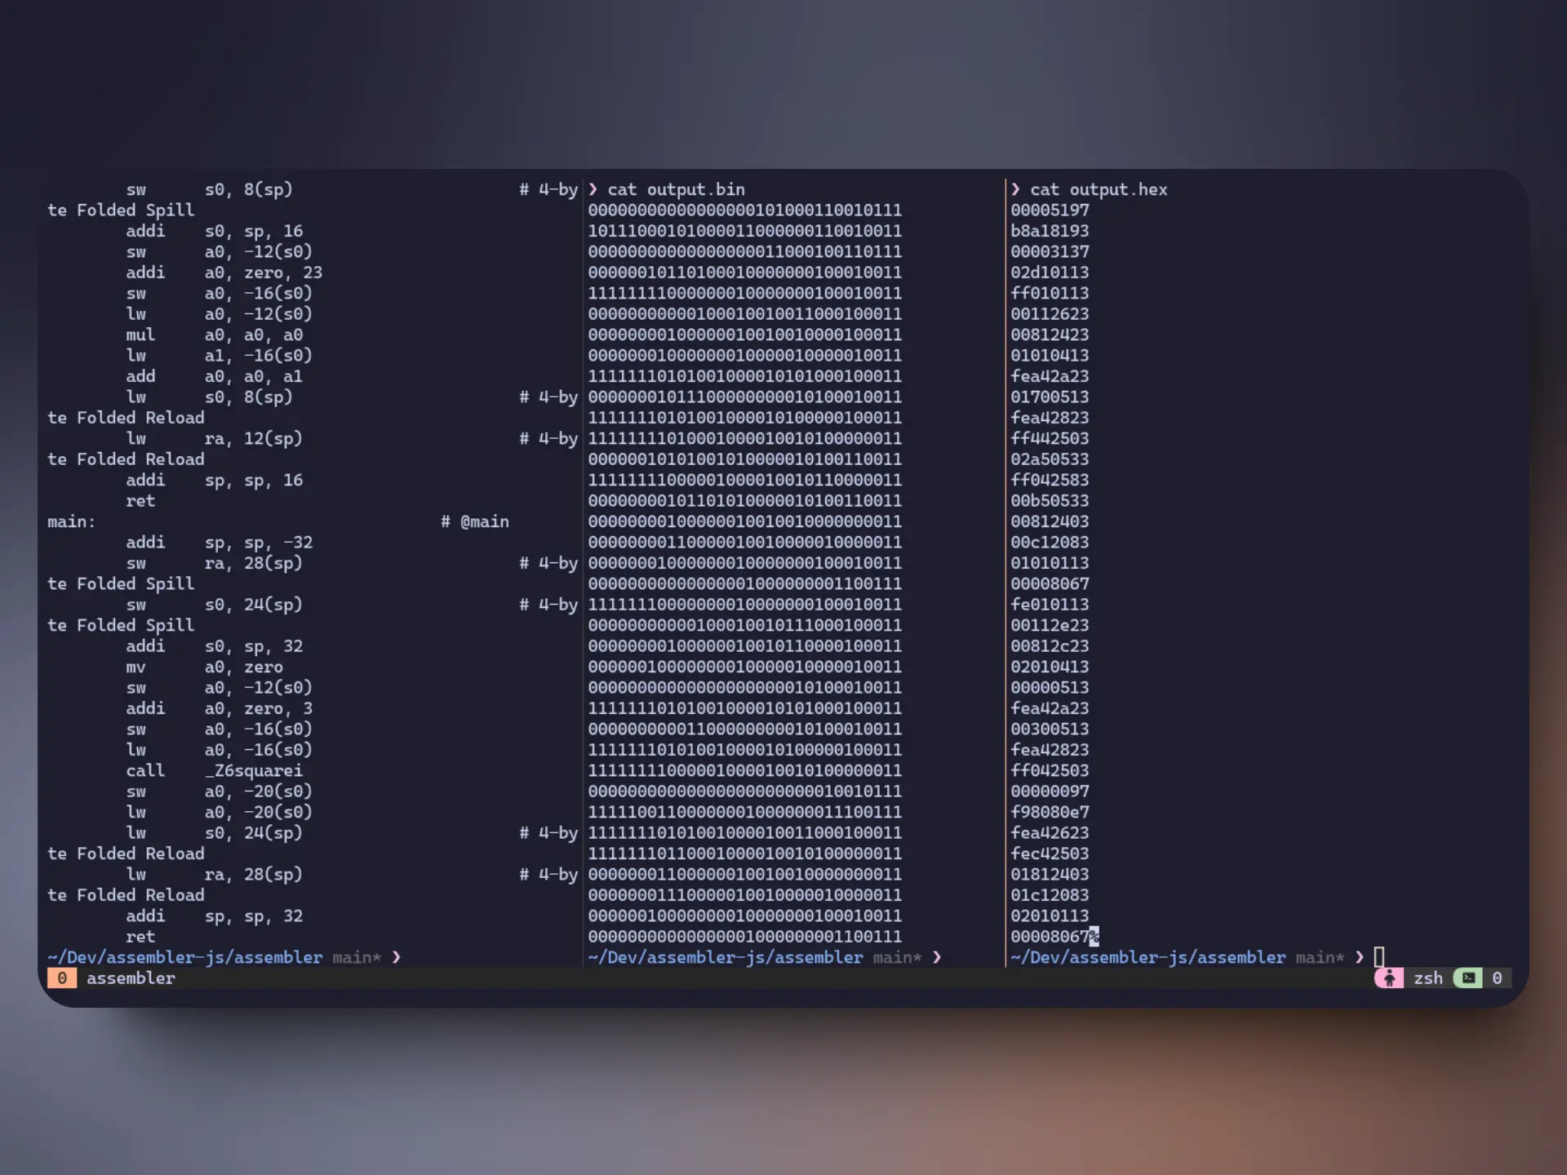Click the ~/Dev/assembler-js/assembler path in left pane
Viewport: 1567px width, 1175px height.
point(184,957)
